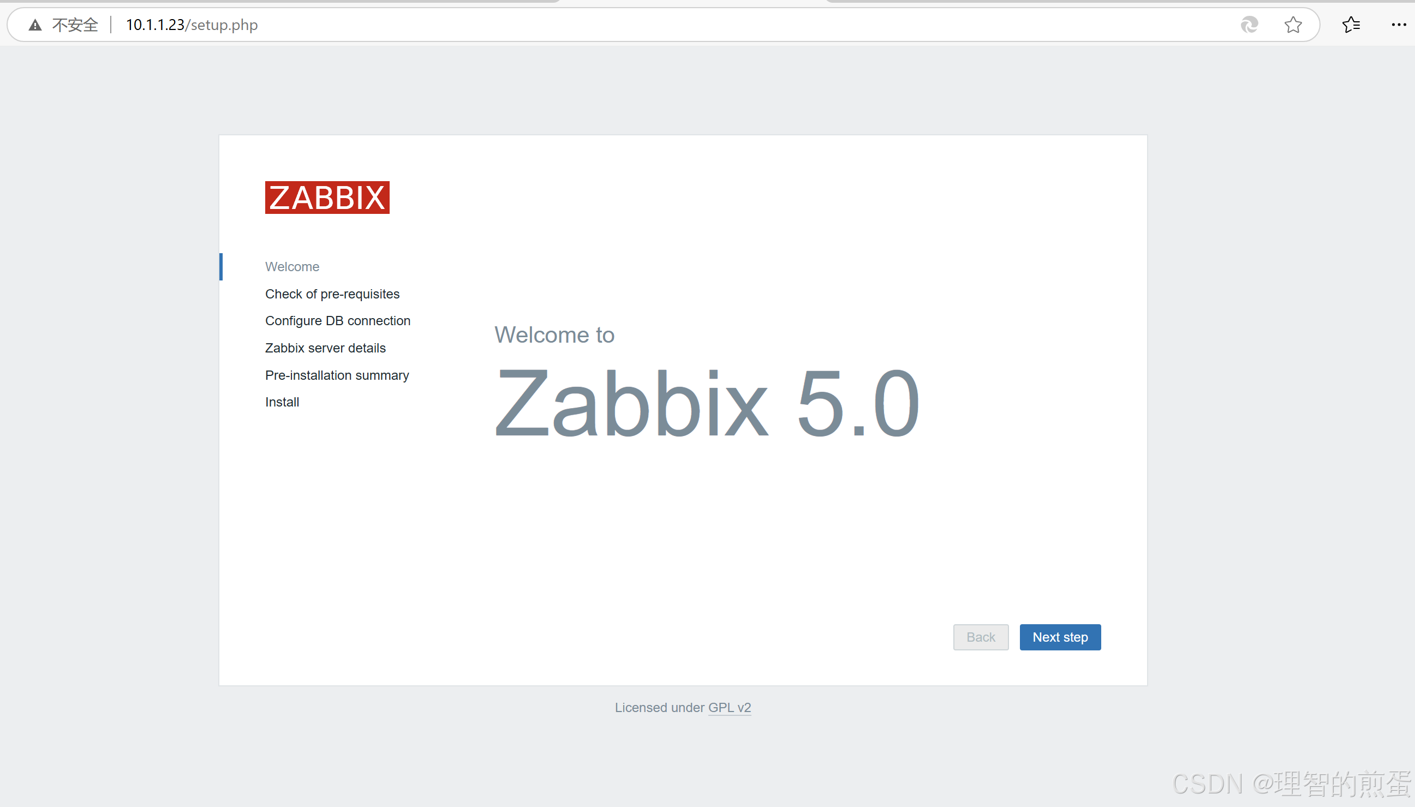Click the Welcome to heading text

(554, 335)
